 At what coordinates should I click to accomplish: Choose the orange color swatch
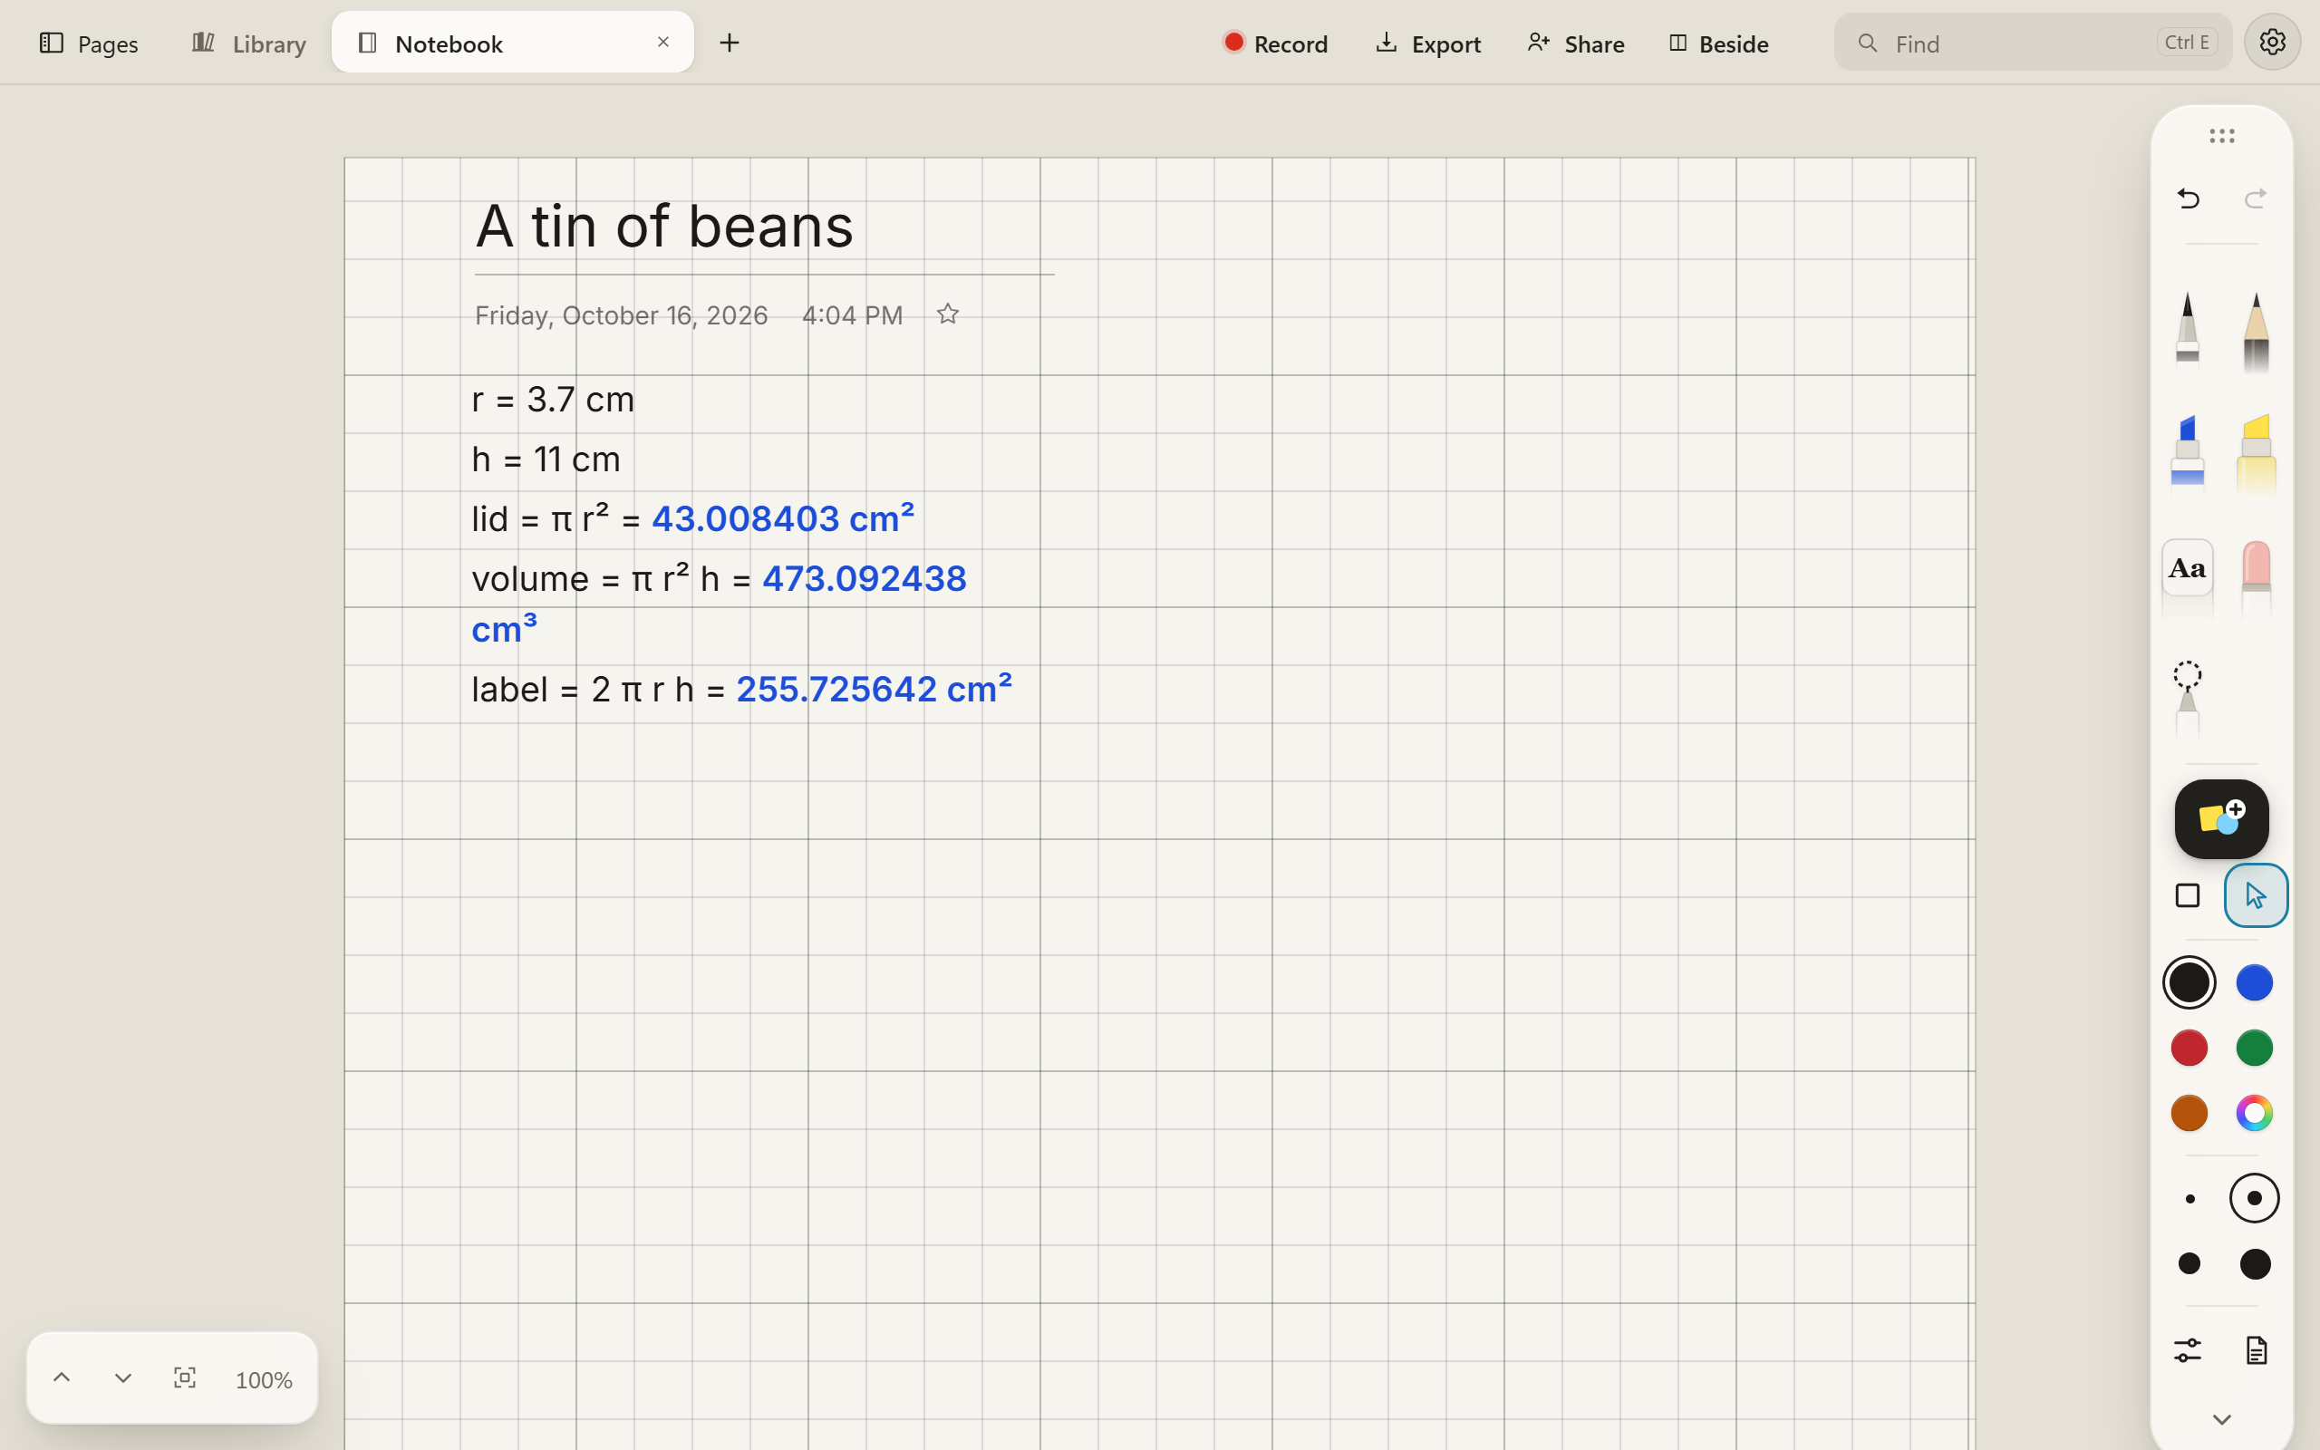[2189, 1114]
